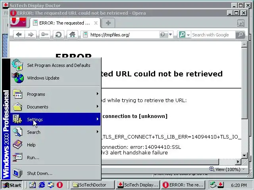Viewport: 254px width, 190px height.
Task: Close the SciTech Display Doctor window
Action: pos(248,6)
